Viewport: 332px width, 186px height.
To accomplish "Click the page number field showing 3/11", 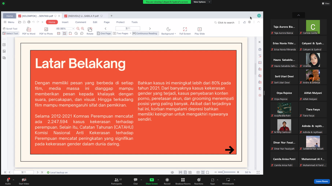I will [128, 28].
